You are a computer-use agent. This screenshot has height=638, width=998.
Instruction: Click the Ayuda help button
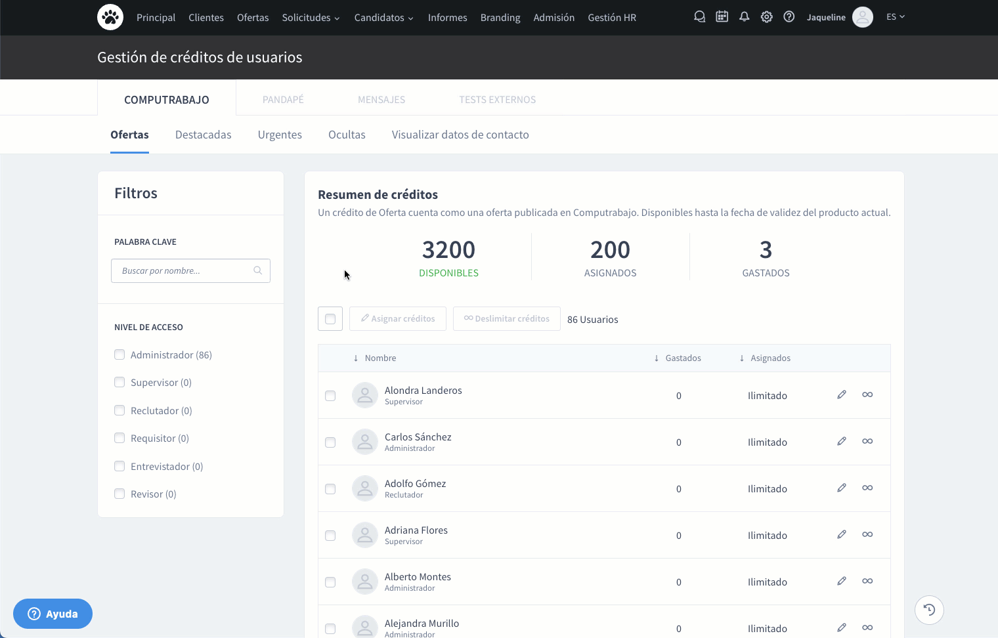coord(53,614)
